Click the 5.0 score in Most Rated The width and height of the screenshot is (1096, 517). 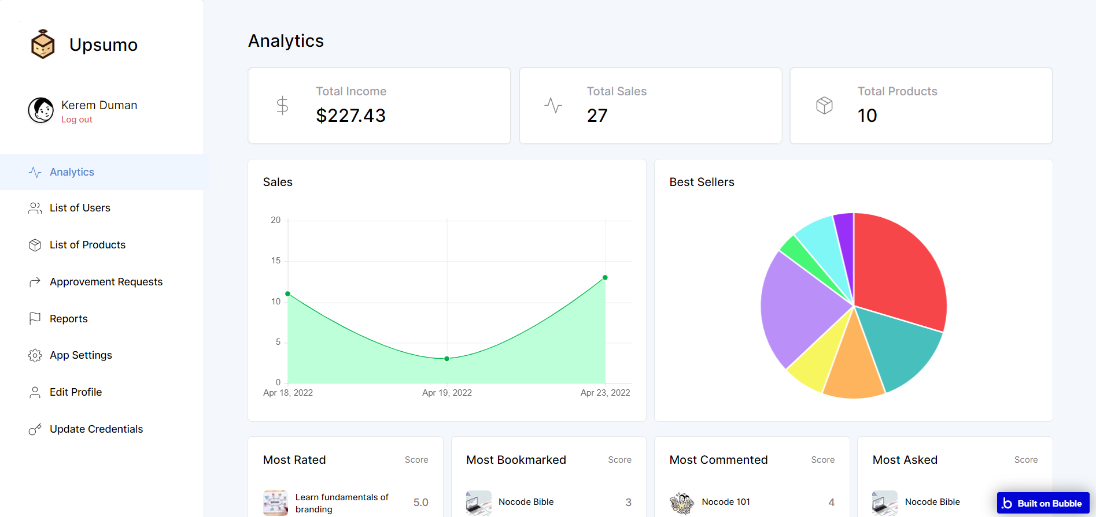[x=421, y=503]
